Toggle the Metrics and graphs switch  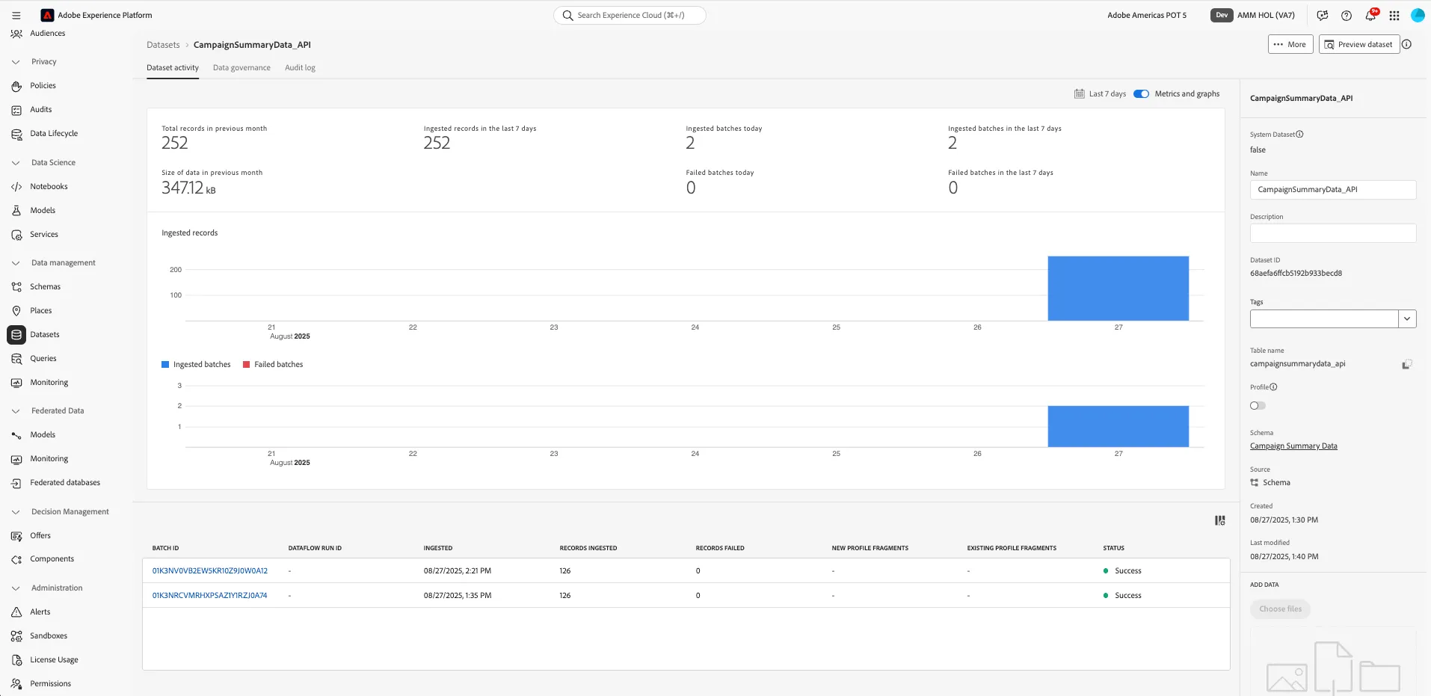point(1141,93)
